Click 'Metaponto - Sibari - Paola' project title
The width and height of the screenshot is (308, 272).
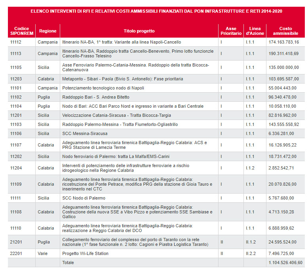123,79
